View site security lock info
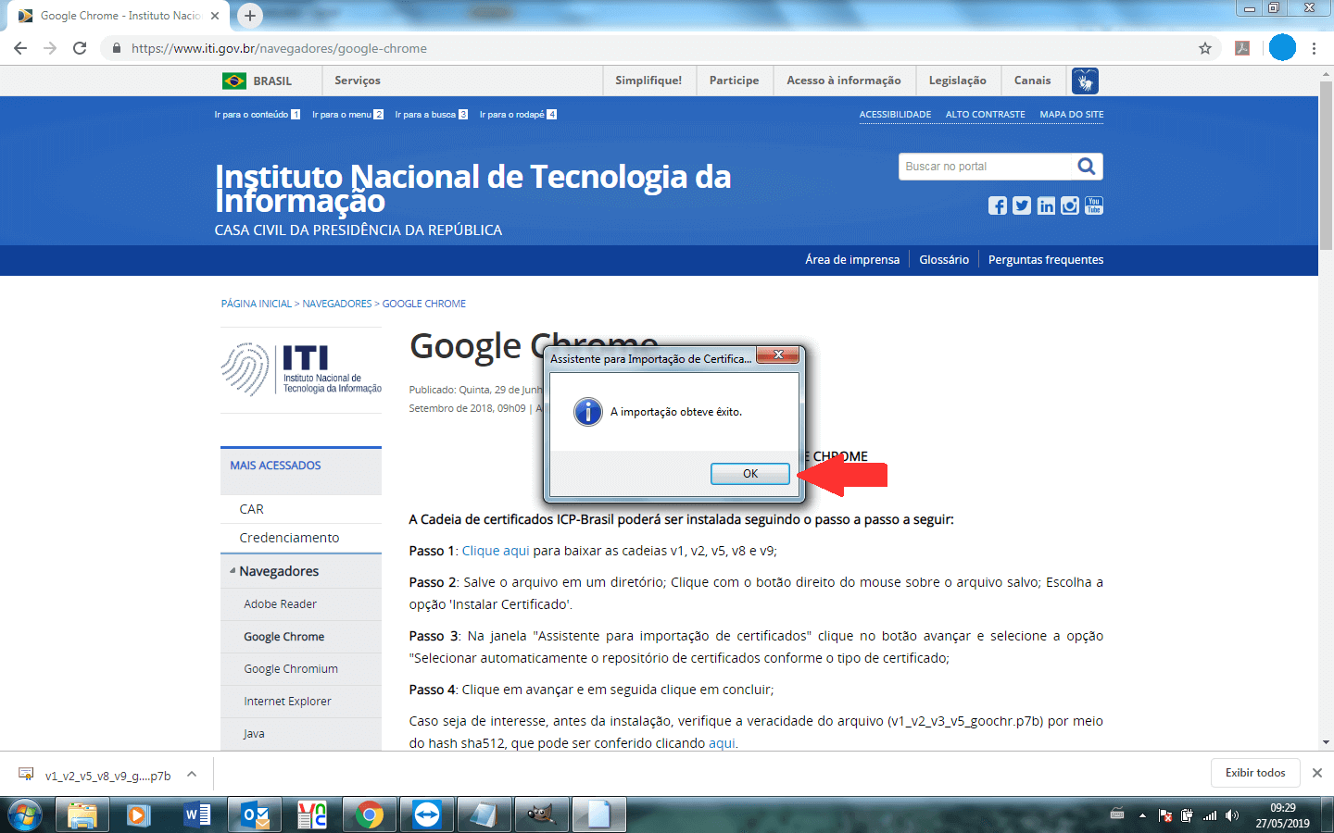 coord(116,48)
